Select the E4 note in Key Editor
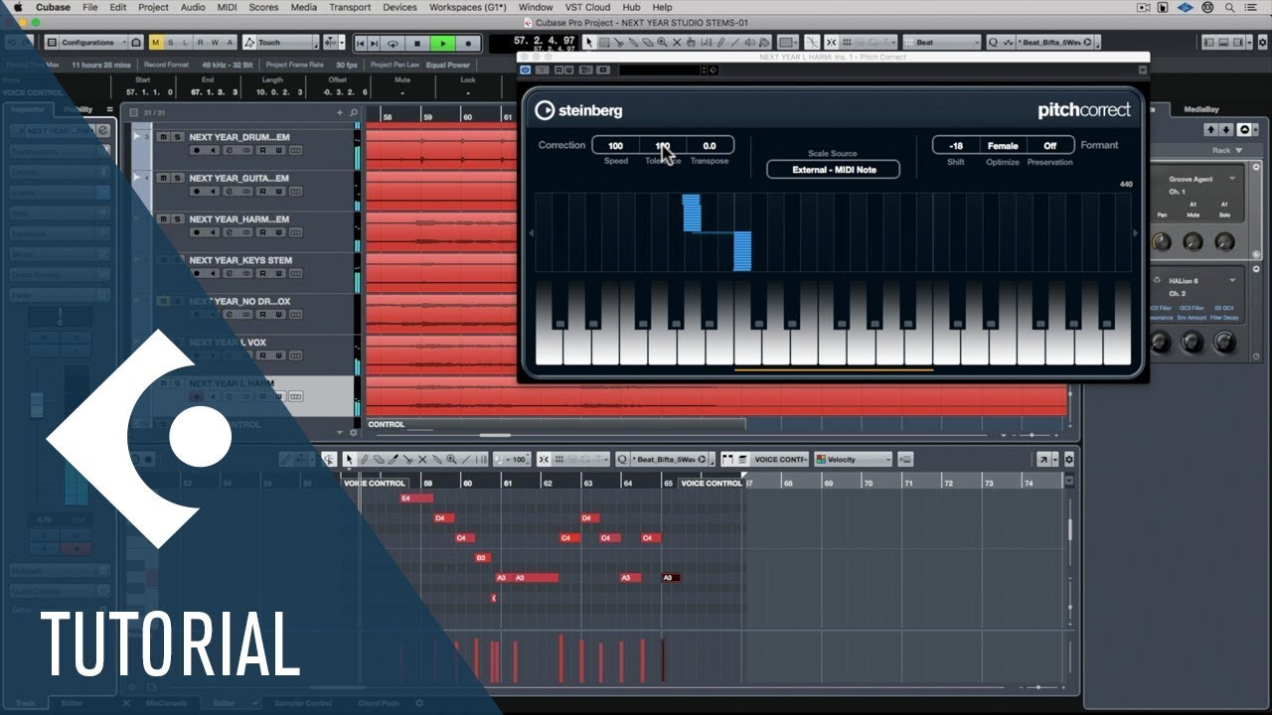The height and width of the screenshot is (715, 1272). (415, 499)
